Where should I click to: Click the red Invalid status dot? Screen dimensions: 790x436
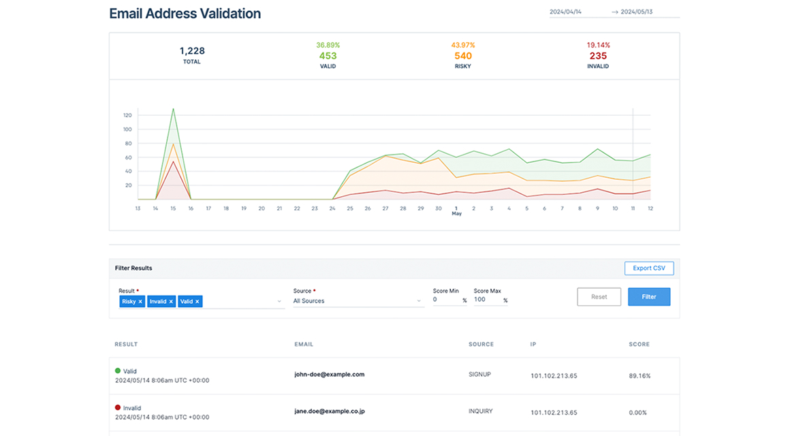[x=118, y=407]
